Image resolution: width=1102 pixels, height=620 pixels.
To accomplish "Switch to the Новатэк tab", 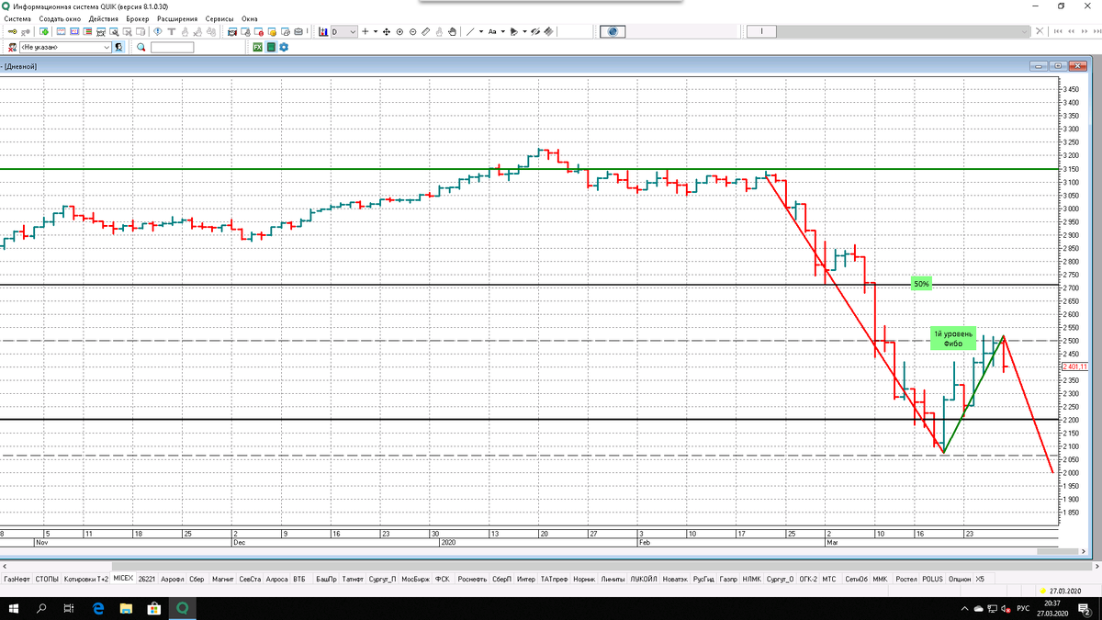I will 675,580.
